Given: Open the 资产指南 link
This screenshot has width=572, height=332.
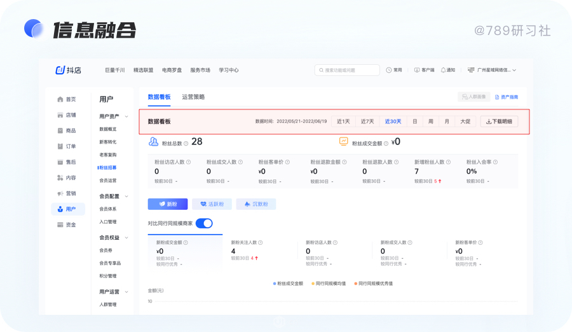Looking at the screenshot, I should 507,97.
